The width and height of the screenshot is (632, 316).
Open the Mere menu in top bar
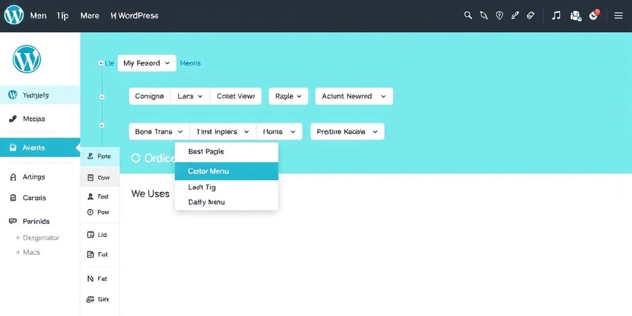(89, 15)
